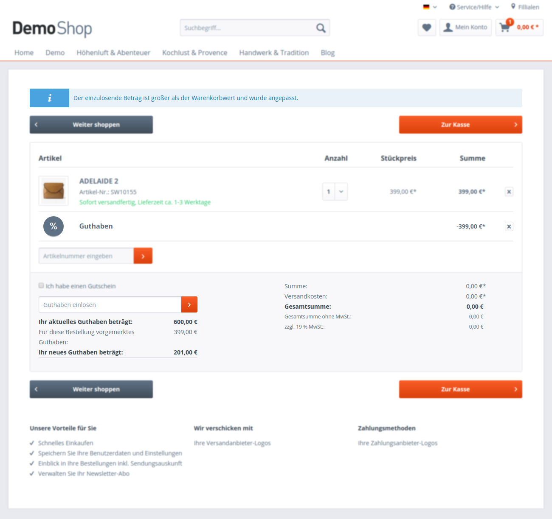Focus the 'Guthaben einlösen' input field
Screen dimensions: 552x519
click(110, 305)
